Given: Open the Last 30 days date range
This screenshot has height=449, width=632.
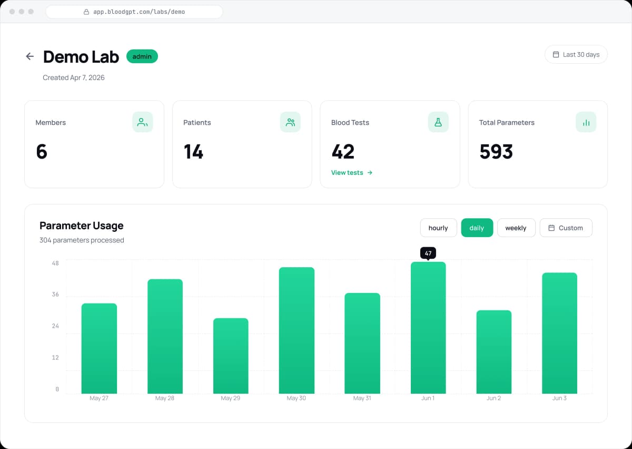Looking at the screenshot, I should pyautogui.click(x=576, y=54).
